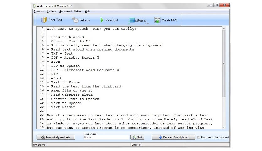Click the line '- eBook'
The width and height of the screenshot is (262, 151).
coord(55,78)
